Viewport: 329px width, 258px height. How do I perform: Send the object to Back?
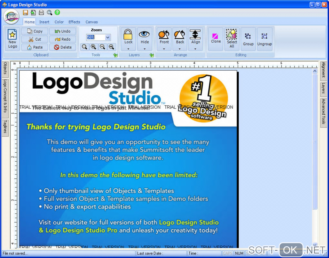pos(180,36)
